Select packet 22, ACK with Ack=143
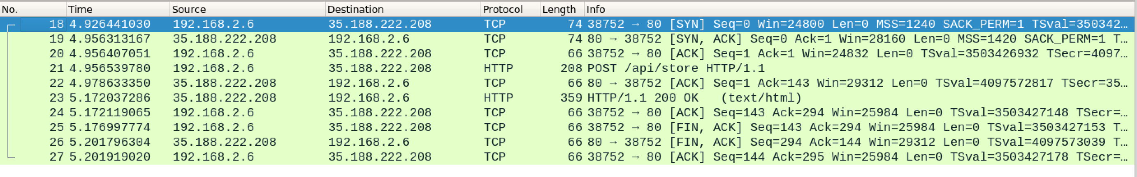The image size is (1137, 177). click(568, 83)
